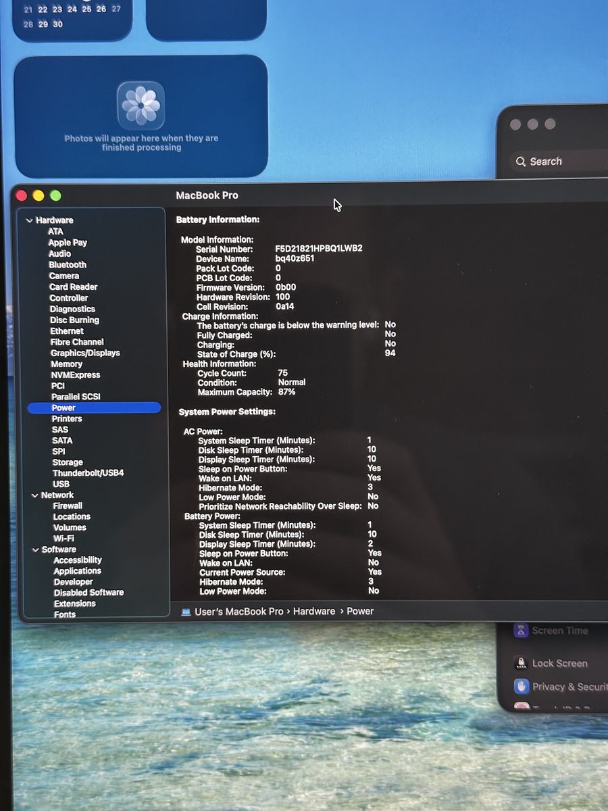
Task: Open Accessibility under Software
Action: 78,560
